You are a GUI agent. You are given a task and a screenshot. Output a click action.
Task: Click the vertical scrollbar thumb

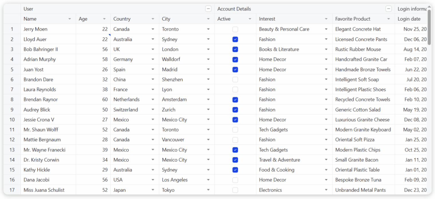point(429,27)
